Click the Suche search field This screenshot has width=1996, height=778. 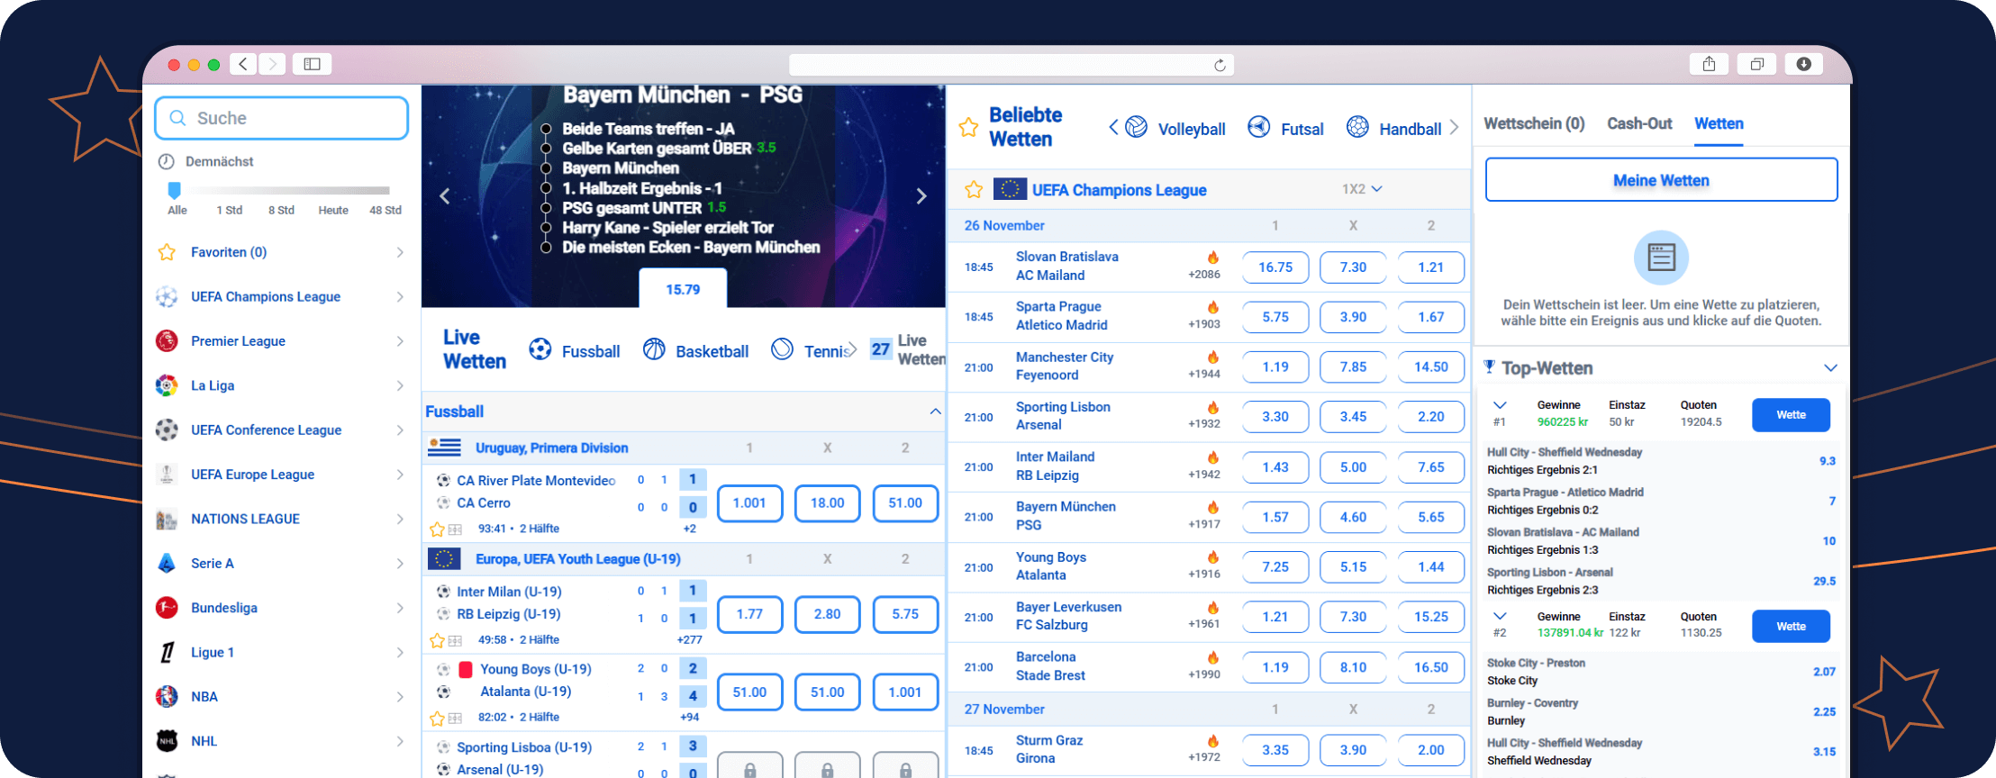pyautogui.click(x=281, y=118)
